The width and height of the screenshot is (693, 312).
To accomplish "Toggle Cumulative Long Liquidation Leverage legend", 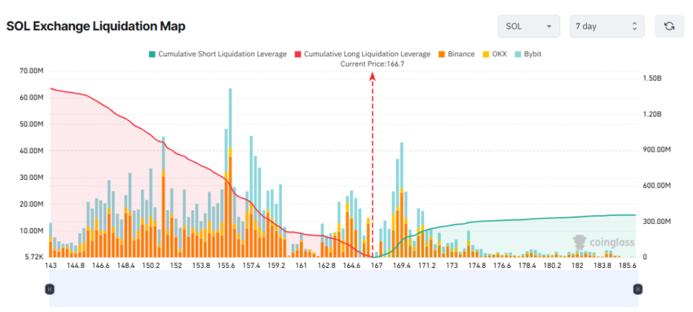I will [x=363, y=55].
